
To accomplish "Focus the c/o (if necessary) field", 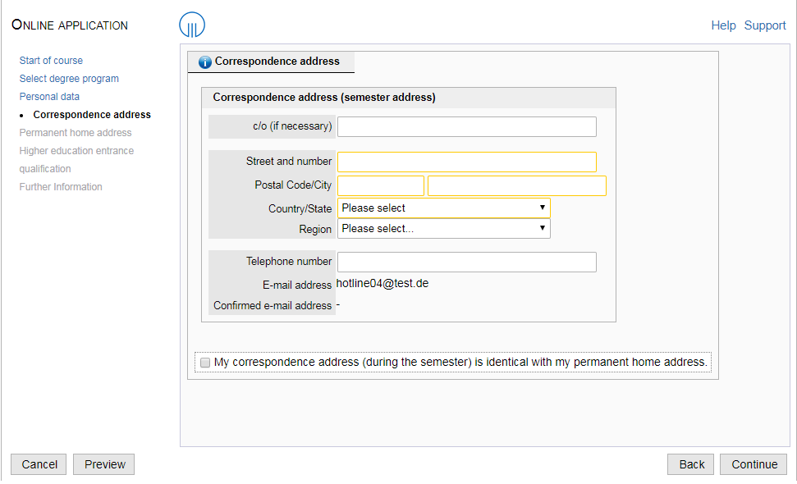I will (466, 127).
